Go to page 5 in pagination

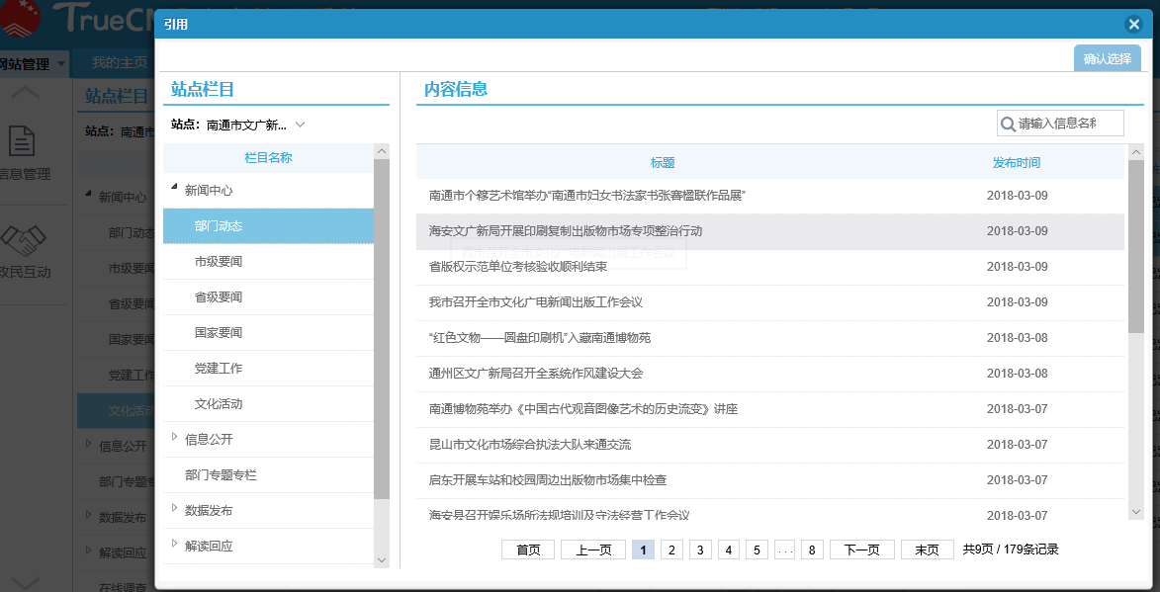[x=757, y=550]
